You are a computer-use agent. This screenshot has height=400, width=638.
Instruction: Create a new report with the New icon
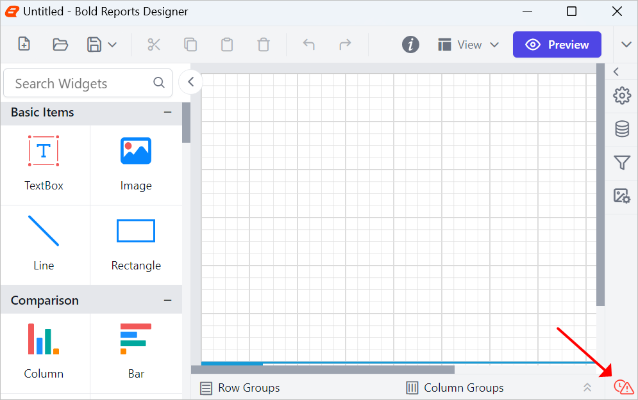[x=24, y=44]
